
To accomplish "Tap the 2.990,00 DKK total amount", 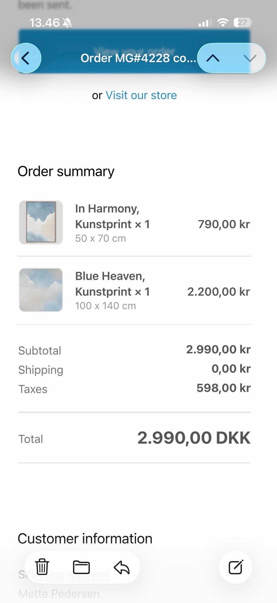I will click(x=194, y=438).
